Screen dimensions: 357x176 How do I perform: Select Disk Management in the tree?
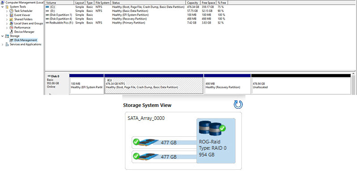pos(25,40)
